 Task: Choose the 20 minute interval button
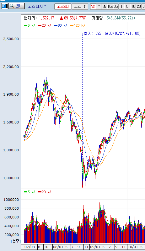pos(139,7)
